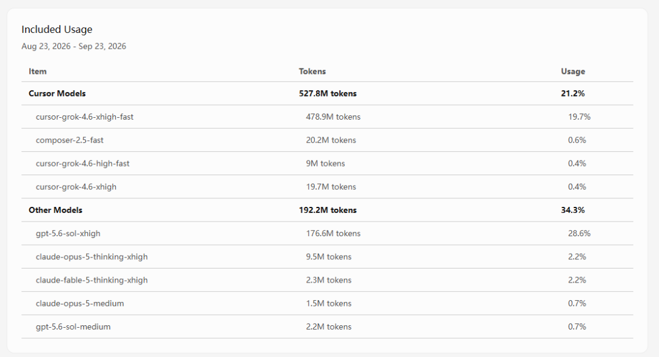Click the 19.7M tokens cell

pyautogui.click(x=331, y=187)
